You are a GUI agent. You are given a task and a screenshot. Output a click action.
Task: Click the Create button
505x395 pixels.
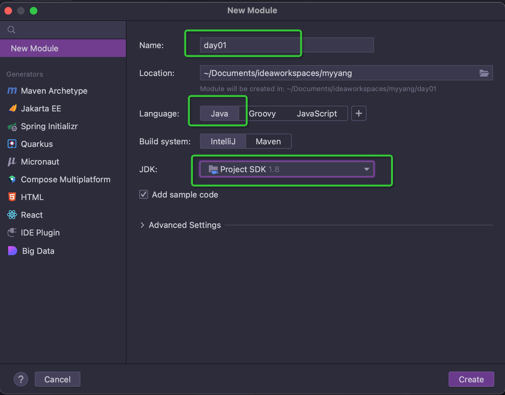coord(471,379)
